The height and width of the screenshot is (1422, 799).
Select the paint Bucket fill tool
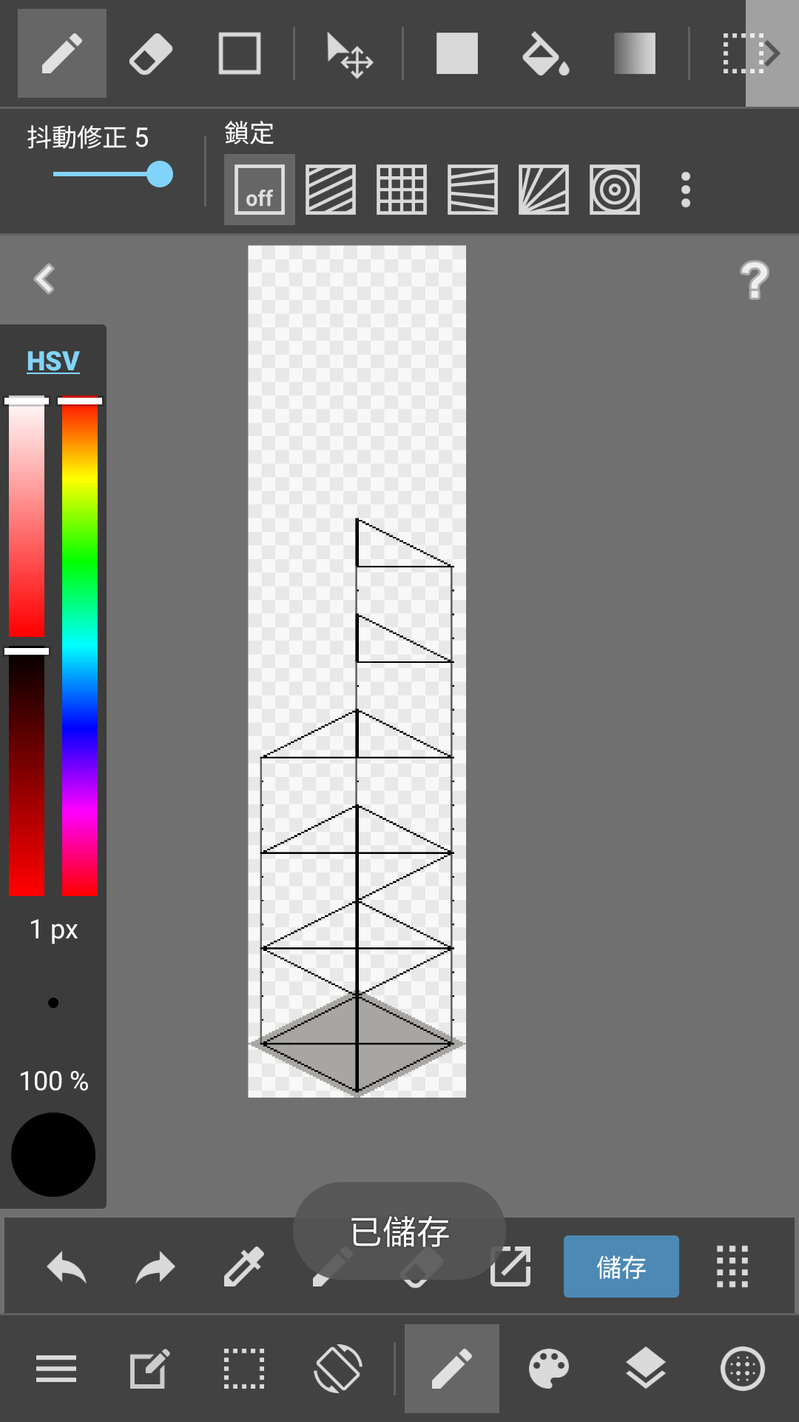point(546,55)
